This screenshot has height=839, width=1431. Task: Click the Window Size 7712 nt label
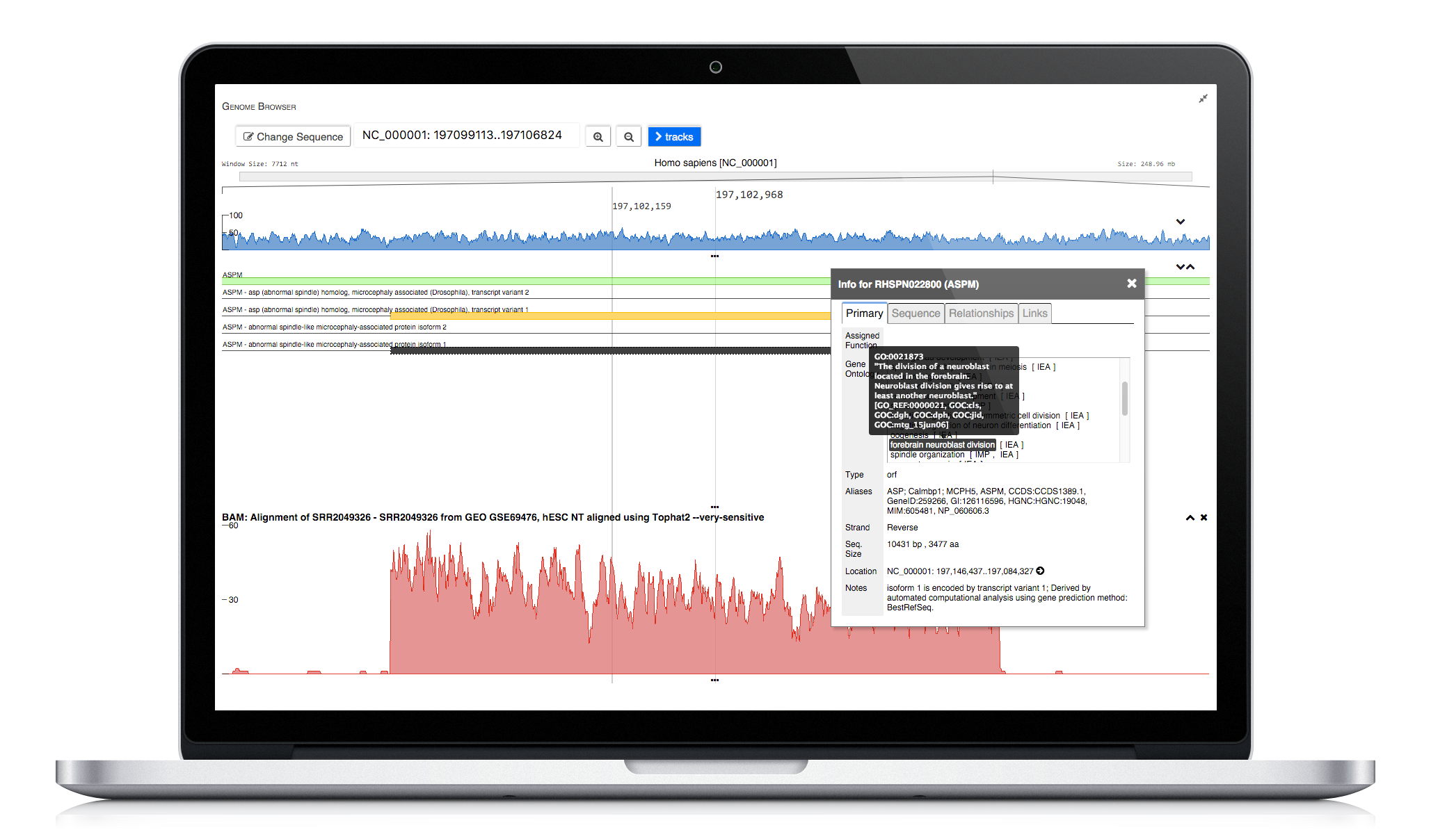click(260, 164)
